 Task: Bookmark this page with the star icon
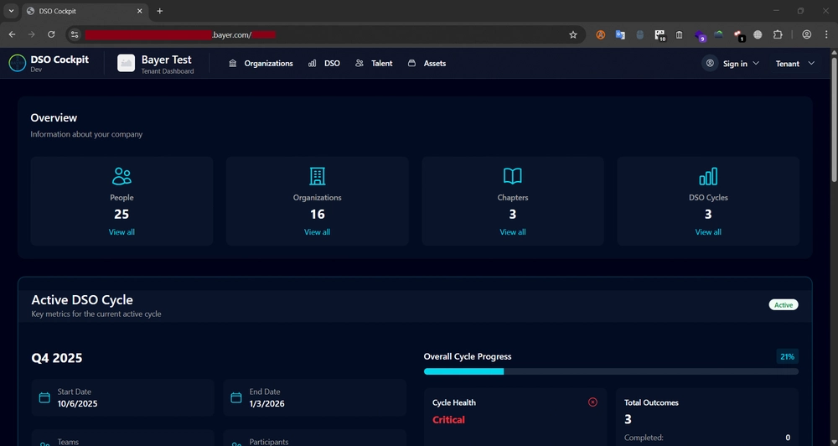pos(573,34)
